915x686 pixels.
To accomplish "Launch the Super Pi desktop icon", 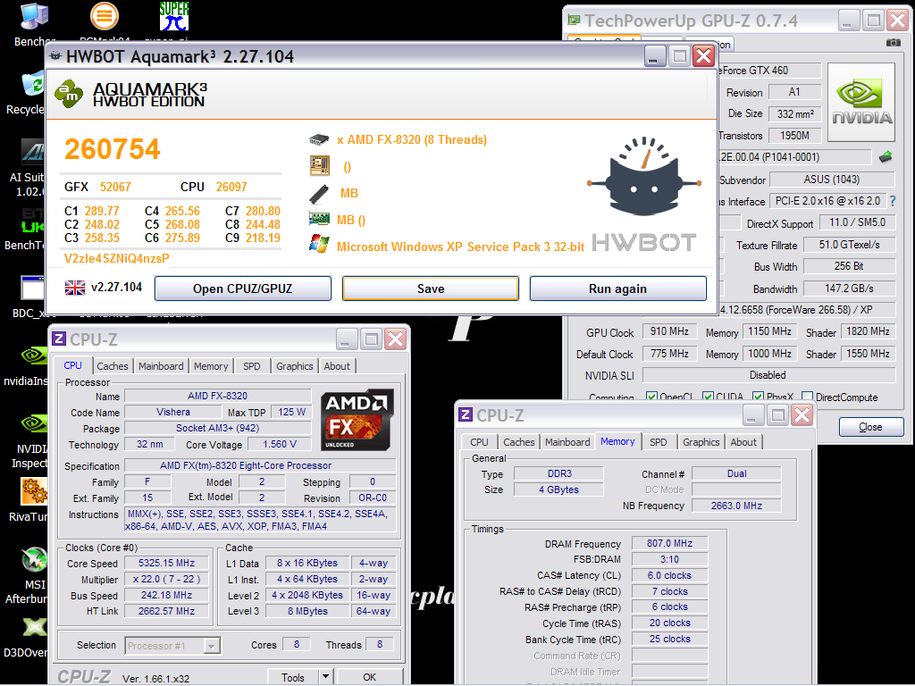I will point(174,16).
